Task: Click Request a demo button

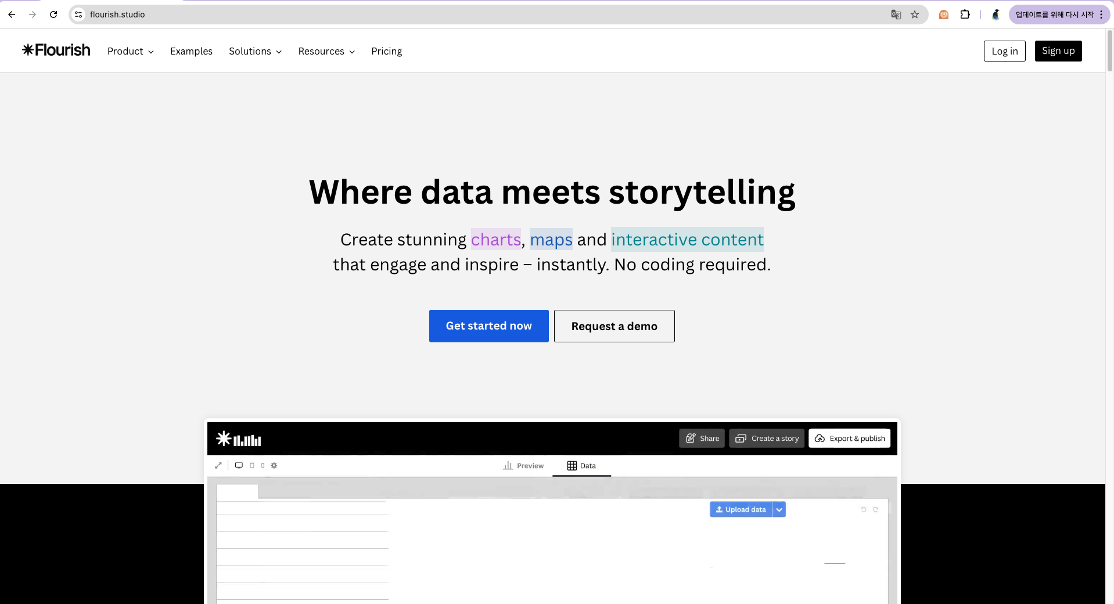Action: [x=614, y=326]
